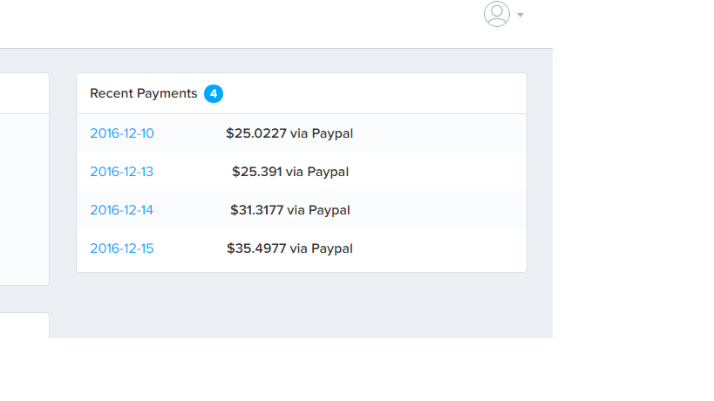This screenshot has height=401, width=714.
Task: Click 'via Paypal' in the $25.391 row
Action: [317, 172]
